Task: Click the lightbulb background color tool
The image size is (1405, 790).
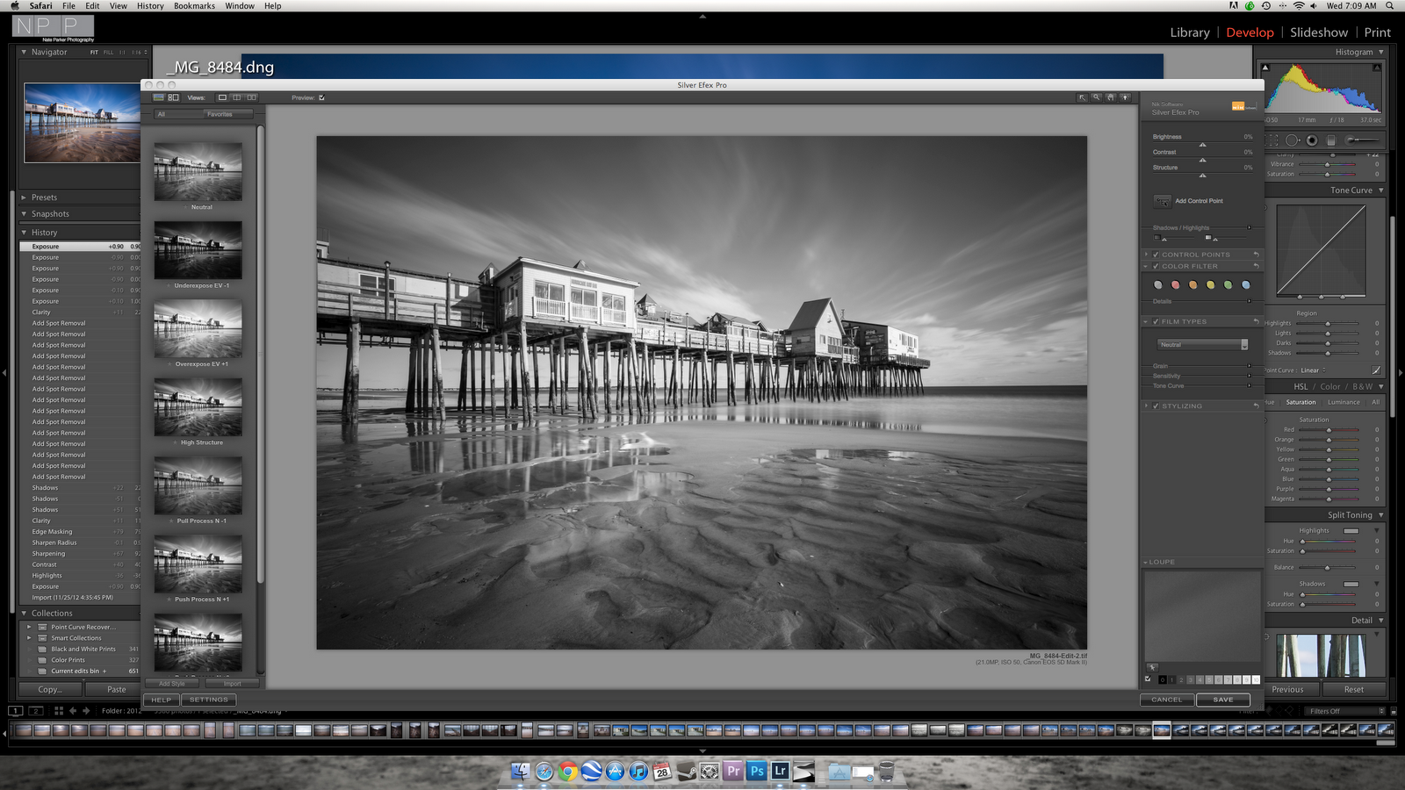Action: click(x=1125, y=97)
